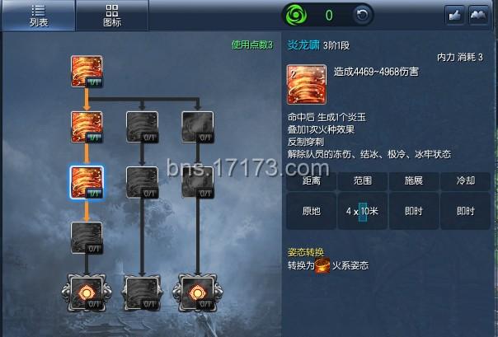Viewport: 498px width, 337px height.
Task: Select the bottom-right ornate final skill node
Action: tap(198, 293)
